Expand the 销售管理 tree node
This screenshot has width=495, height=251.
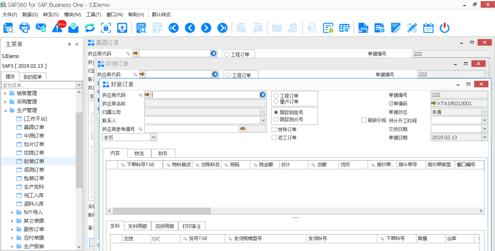tap(5, 93)
